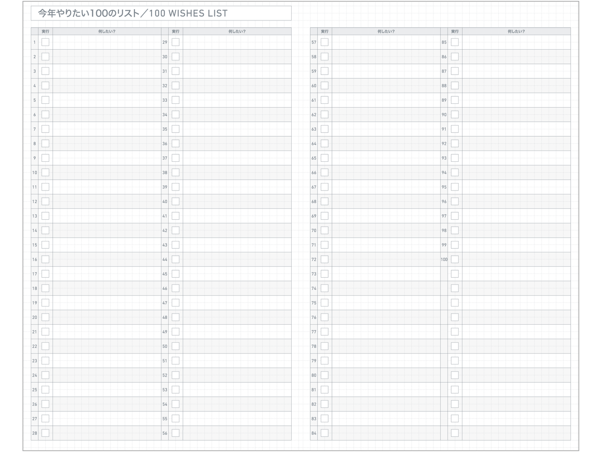Check the box next to number 29

[x=175, y=42]
